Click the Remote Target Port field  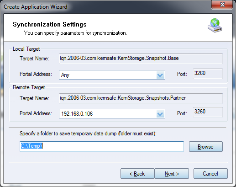click(208, 112)
